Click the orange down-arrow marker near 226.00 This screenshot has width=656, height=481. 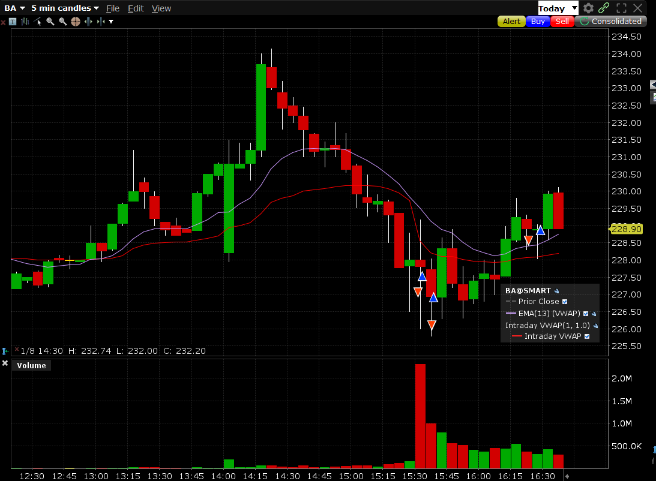pyautogui.click(x=432, y=324)
